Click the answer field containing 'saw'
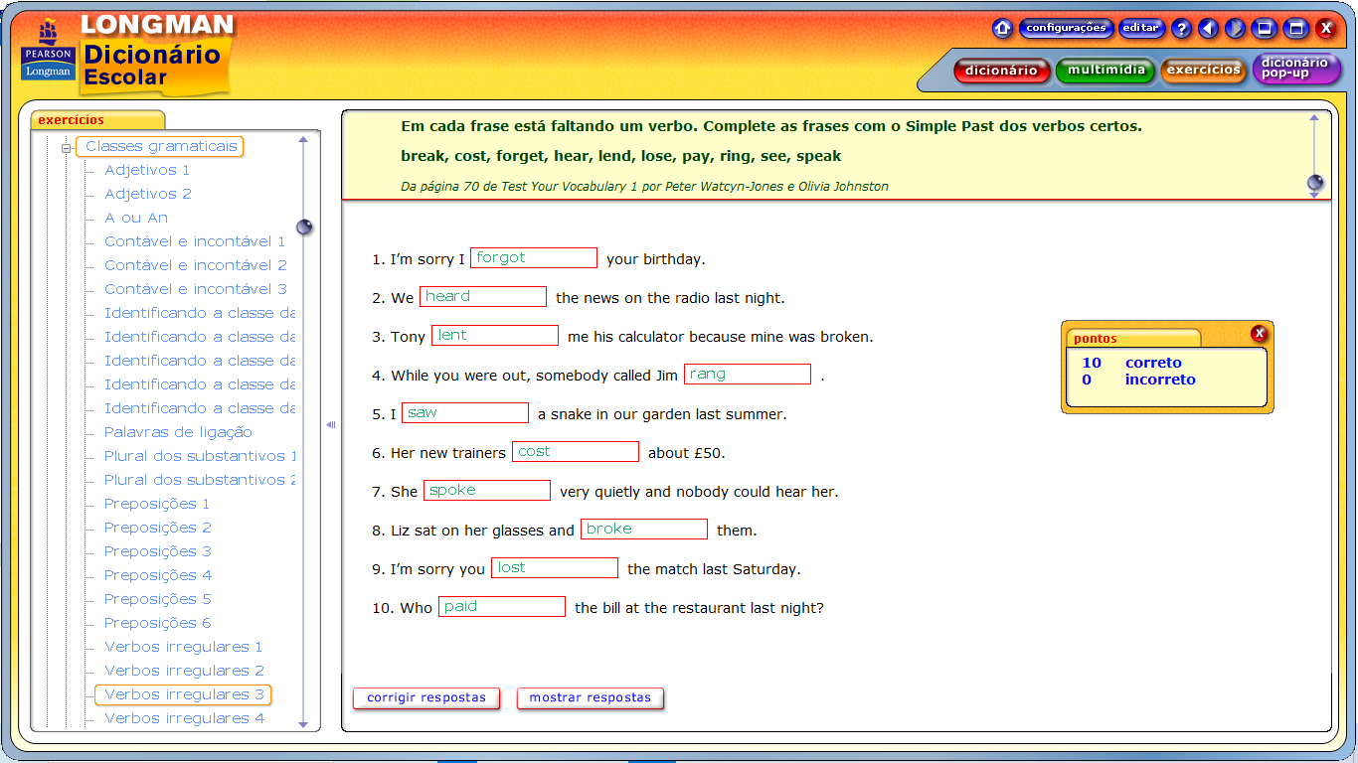 [x=465, y=412]
